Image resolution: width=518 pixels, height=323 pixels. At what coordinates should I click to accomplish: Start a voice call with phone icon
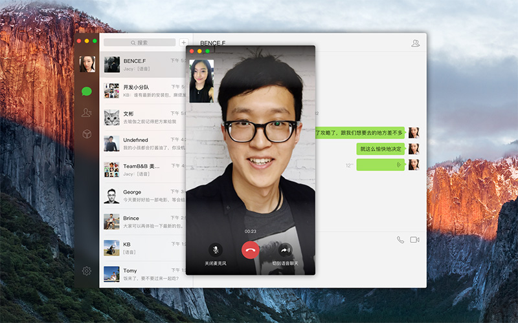400,240
